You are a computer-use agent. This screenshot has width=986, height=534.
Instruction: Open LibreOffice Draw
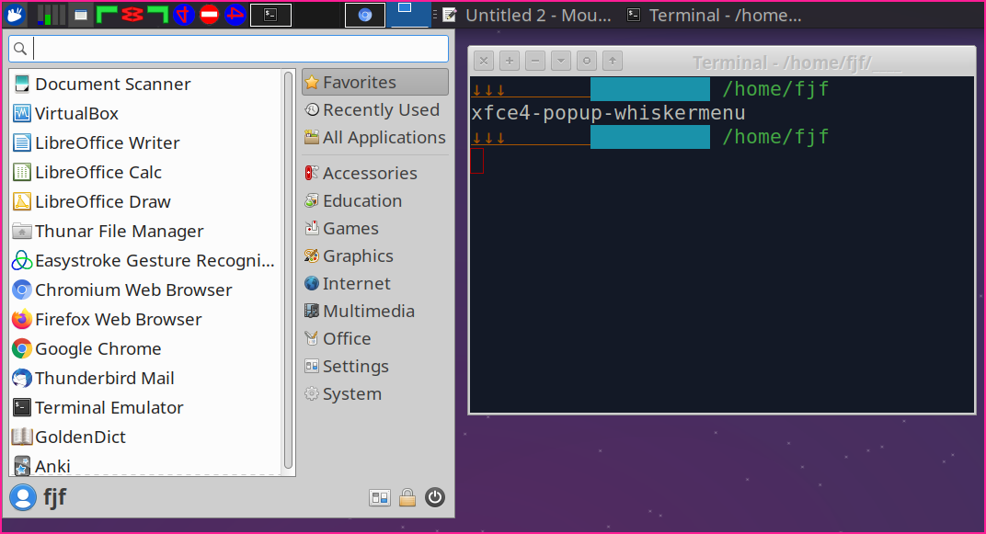pos(146,202)
